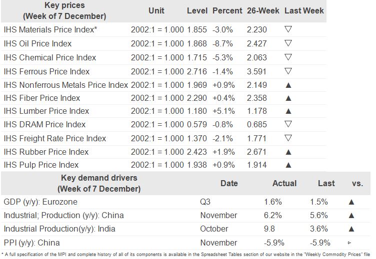Select the 'Key demand drivers' header

(98, 183)
